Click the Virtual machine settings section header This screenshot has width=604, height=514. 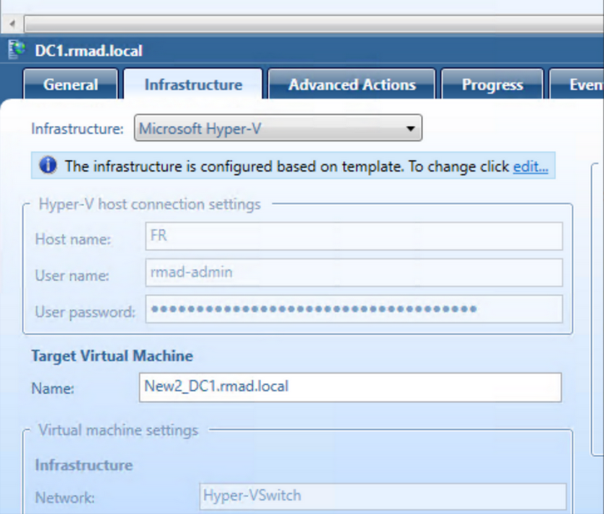pyautogui.click(x=120, y=430)
